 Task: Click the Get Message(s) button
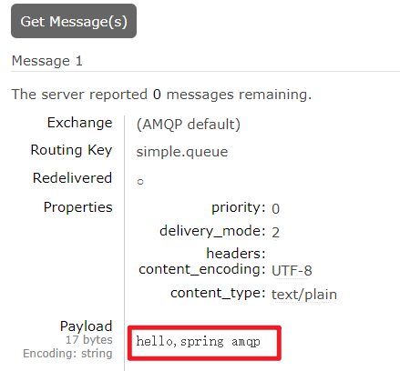point(74,21)
